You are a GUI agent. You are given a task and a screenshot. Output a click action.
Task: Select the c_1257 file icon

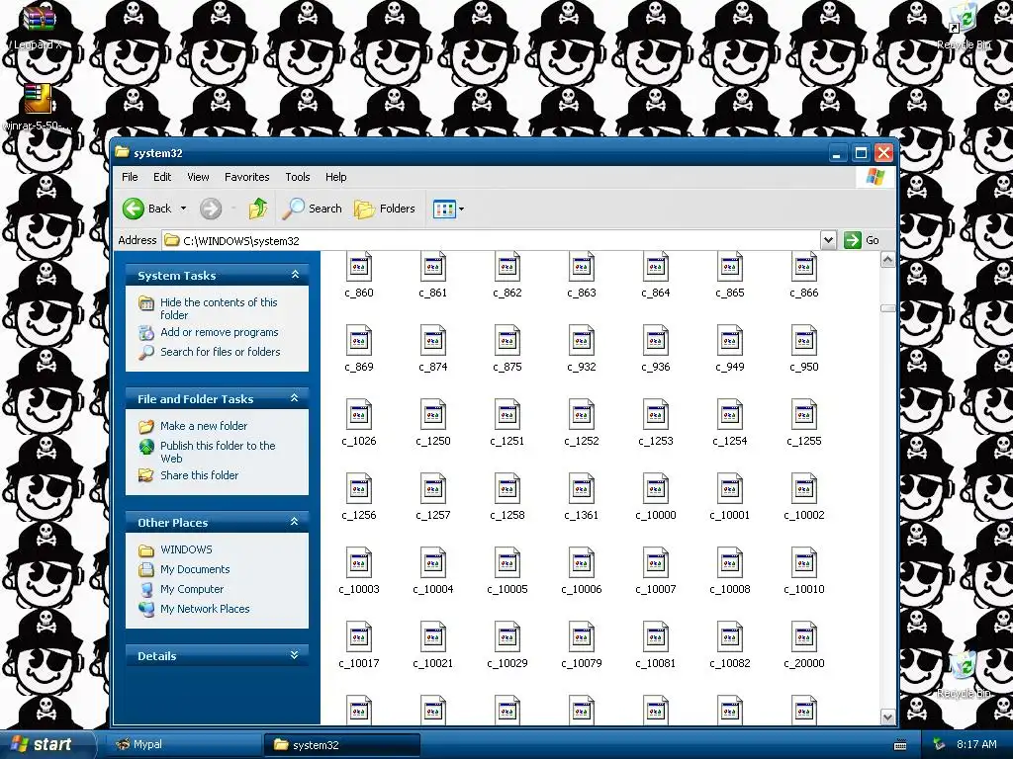click(x=433, y=488)
